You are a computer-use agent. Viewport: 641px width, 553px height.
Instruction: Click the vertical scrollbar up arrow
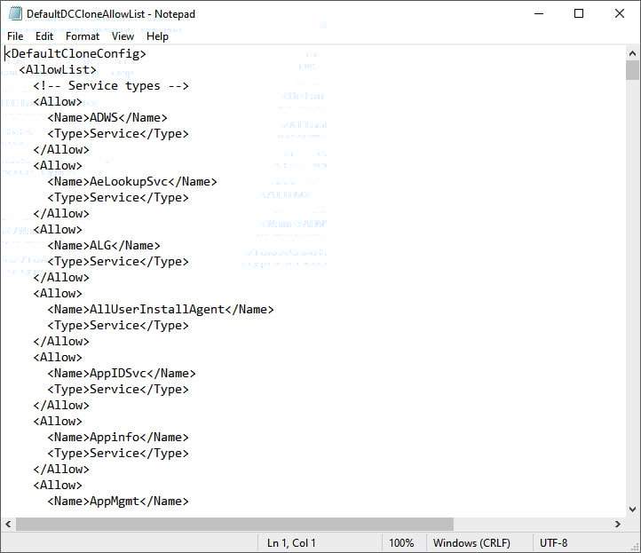click(x=632, y=53)
